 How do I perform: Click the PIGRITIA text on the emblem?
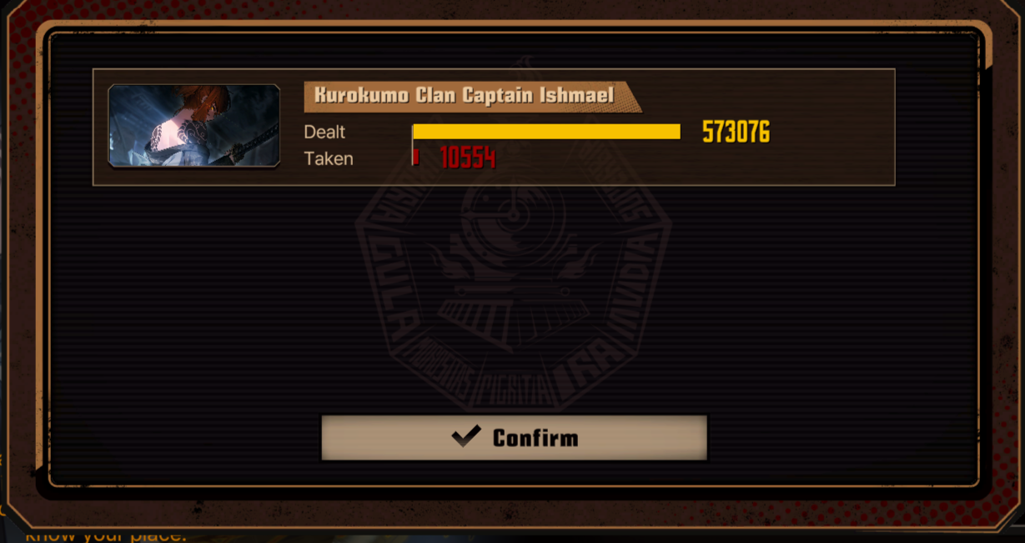point(513,387)
